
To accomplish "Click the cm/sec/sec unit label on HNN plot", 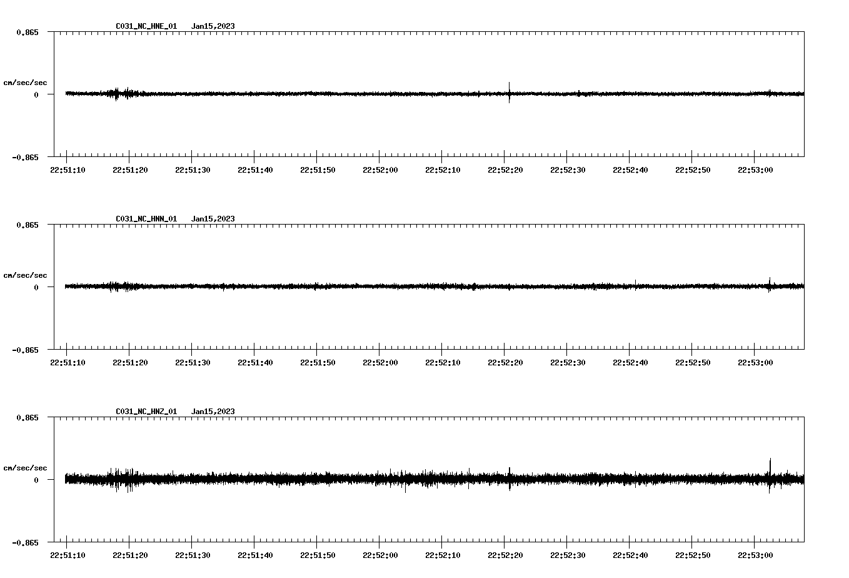I will tap(26, 275).
